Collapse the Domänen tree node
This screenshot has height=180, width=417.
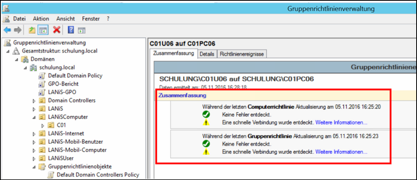[17, 59]
